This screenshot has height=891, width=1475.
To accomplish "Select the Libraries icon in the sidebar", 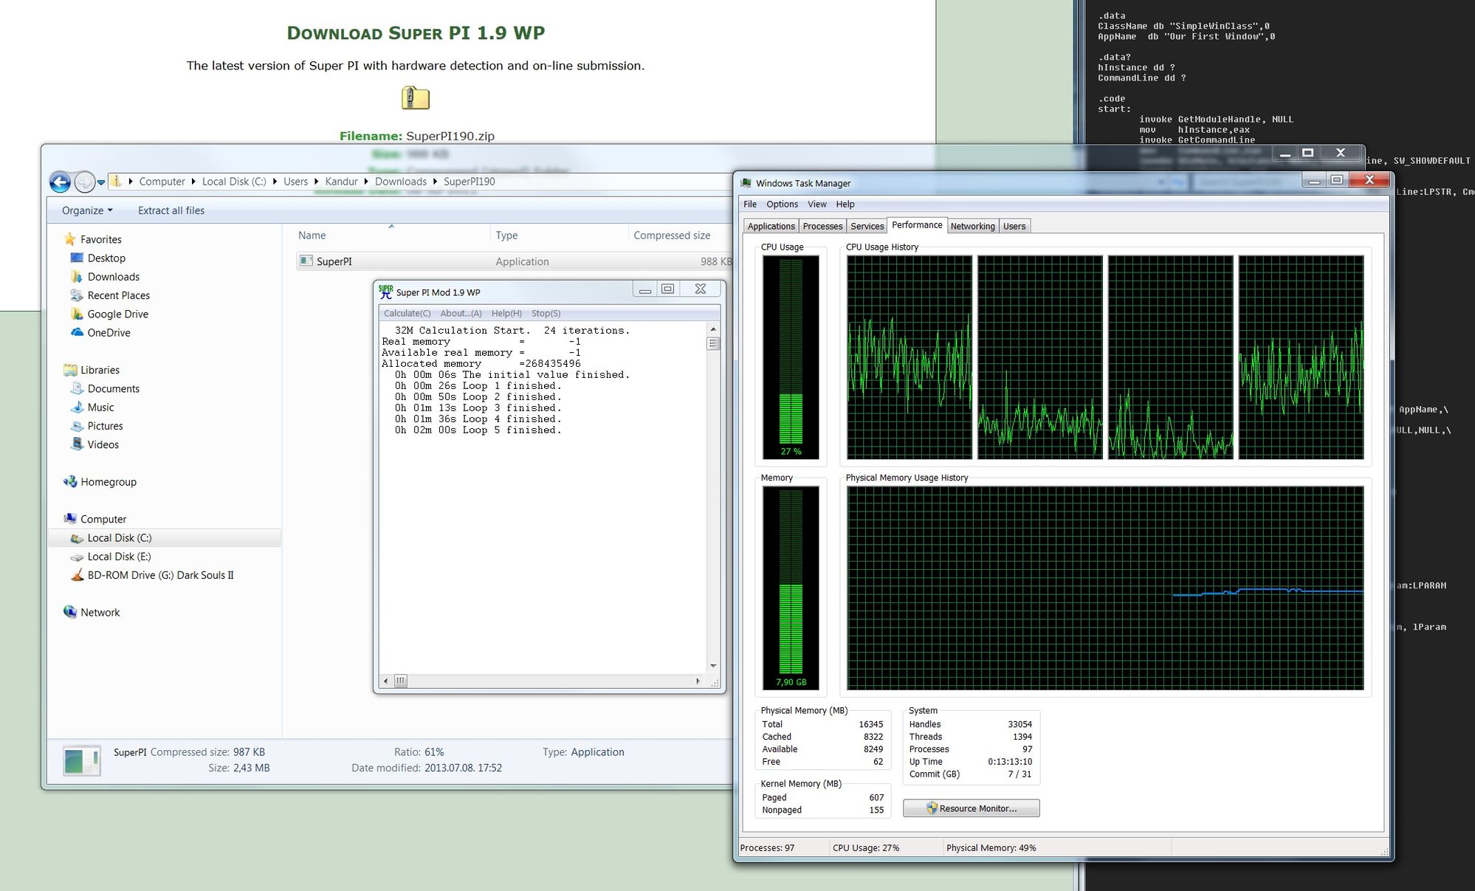I will coord(70,370).
